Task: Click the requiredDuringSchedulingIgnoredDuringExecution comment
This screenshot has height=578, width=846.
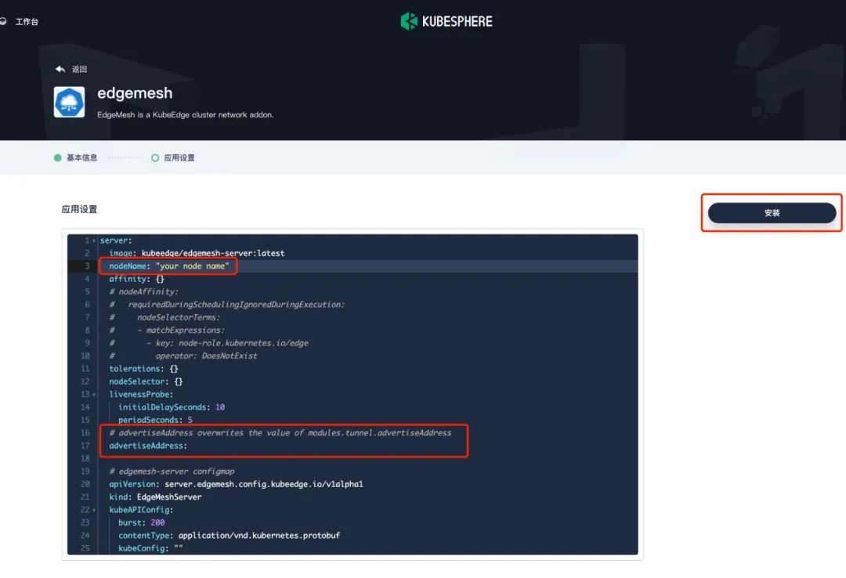Action: click(236, 305)
